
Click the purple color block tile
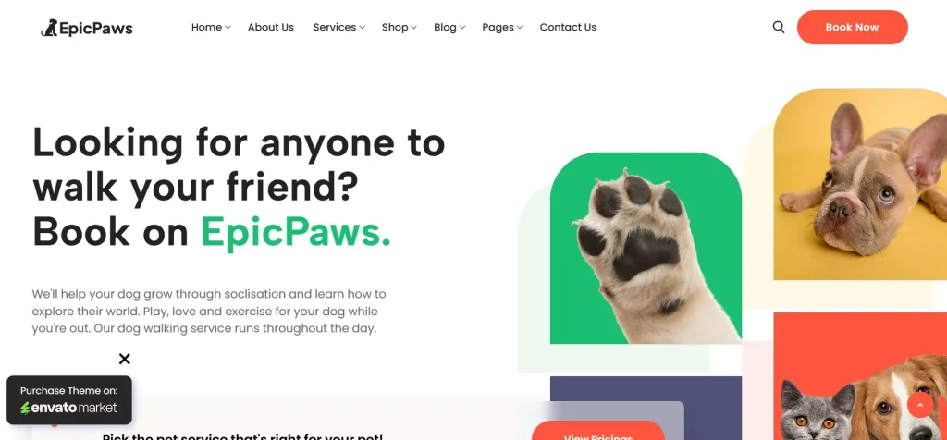[646, 408]
